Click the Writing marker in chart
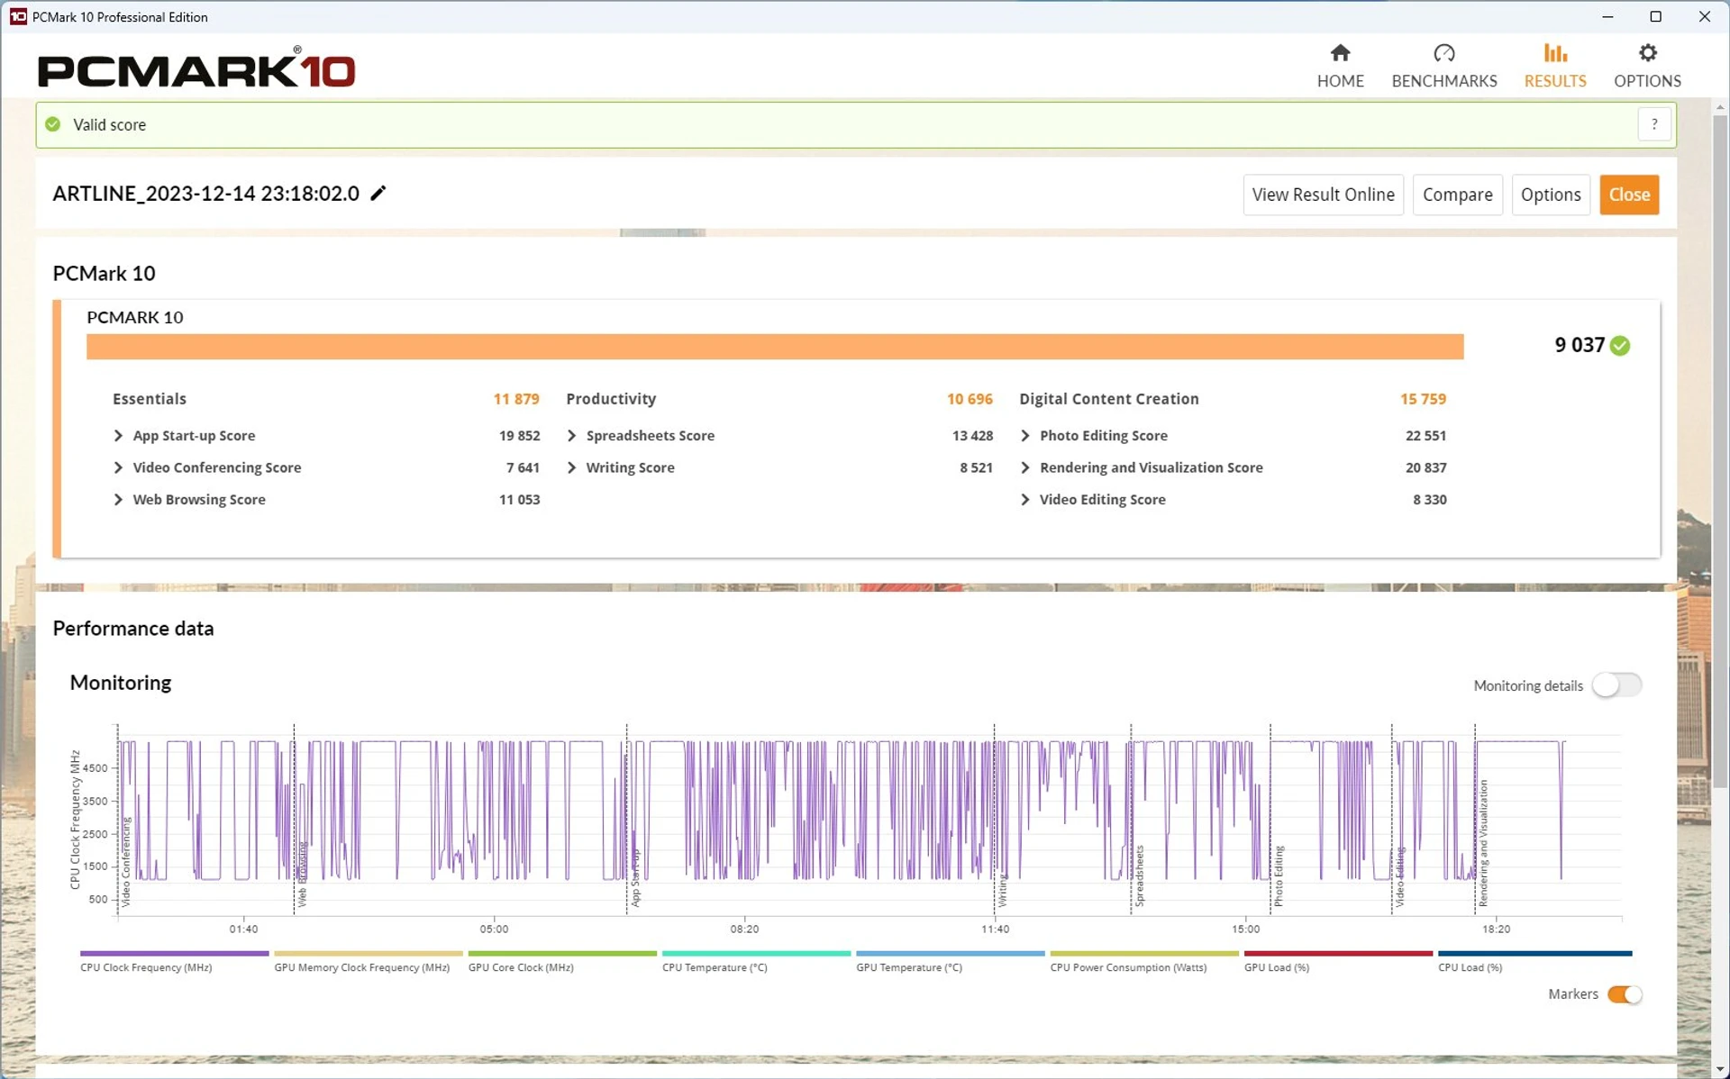Screen dimensions: 1730x1079 pos(1002,890)
